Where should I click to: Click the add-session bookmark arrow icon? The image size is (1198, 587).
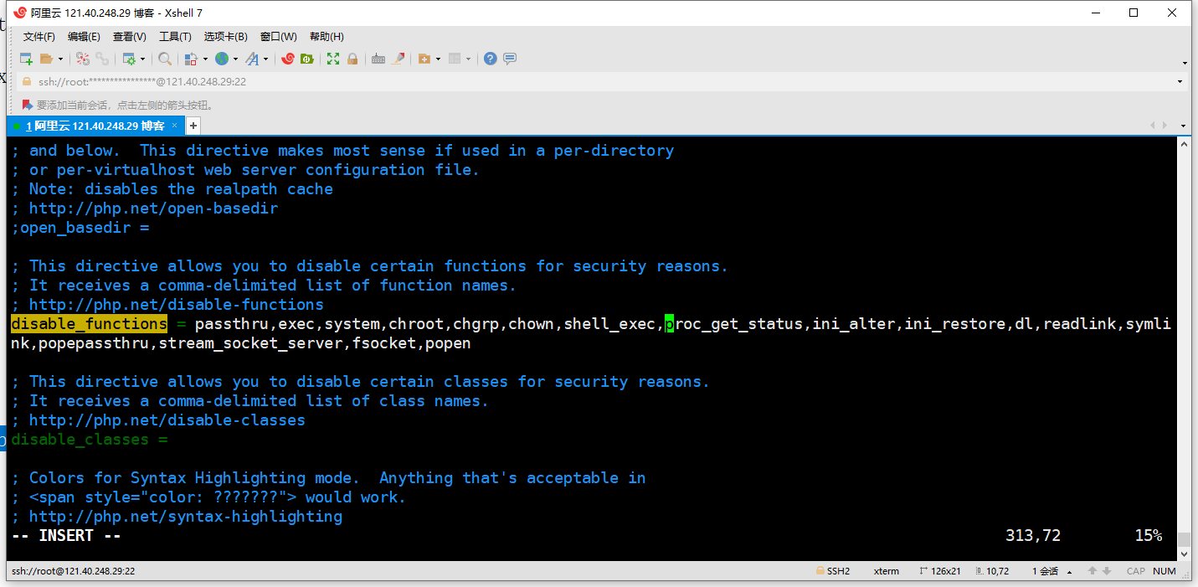point(28,105)
